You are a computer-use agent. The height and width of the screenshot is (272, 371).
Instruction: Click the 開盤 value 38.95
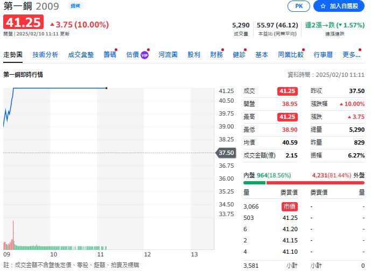[290, 104]
